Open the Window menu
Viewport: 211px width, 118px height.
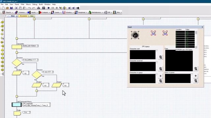[47, 4]
